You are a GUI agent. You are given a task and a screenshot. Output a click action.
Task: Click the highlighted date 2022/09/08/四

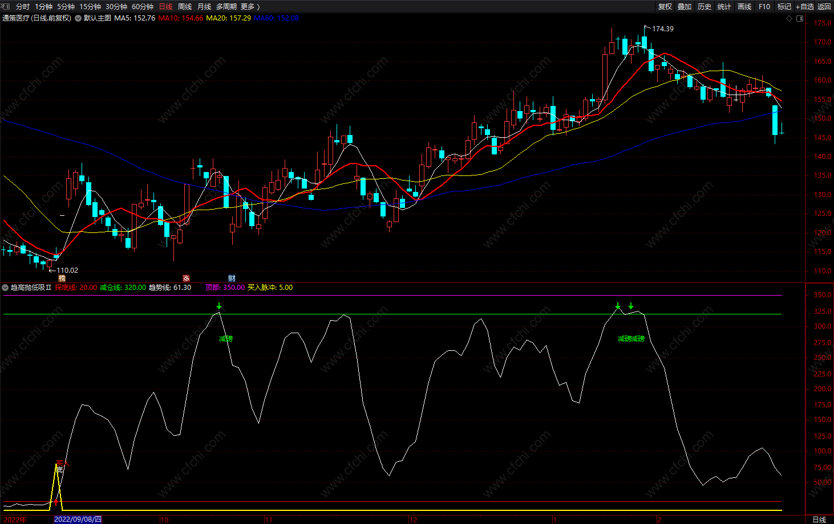tap(78, 519)
